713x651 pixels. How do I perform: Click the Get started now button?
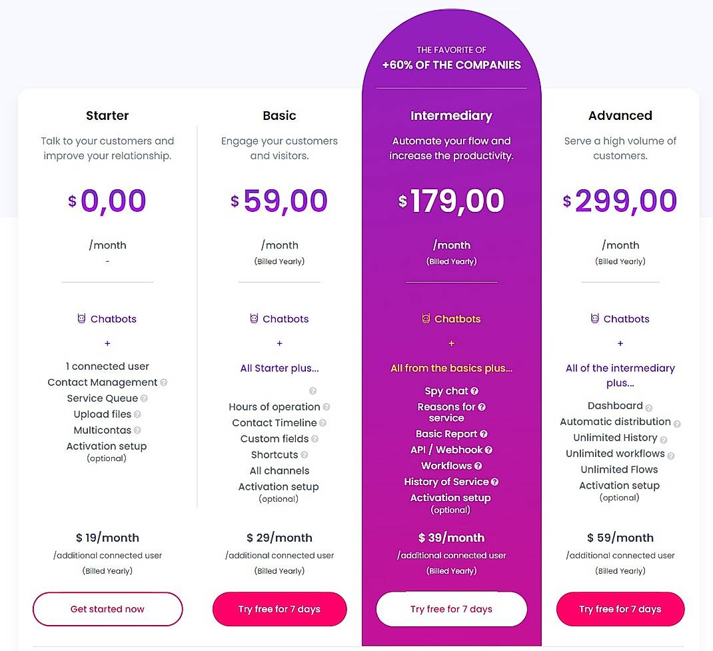[x=107, y=609]
